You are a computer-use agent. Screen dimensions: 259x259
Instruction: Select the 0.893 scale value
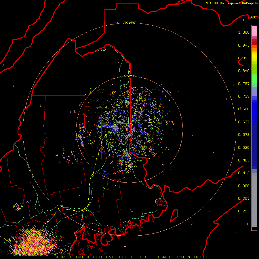pyautogui.click(x=244, y=58)
